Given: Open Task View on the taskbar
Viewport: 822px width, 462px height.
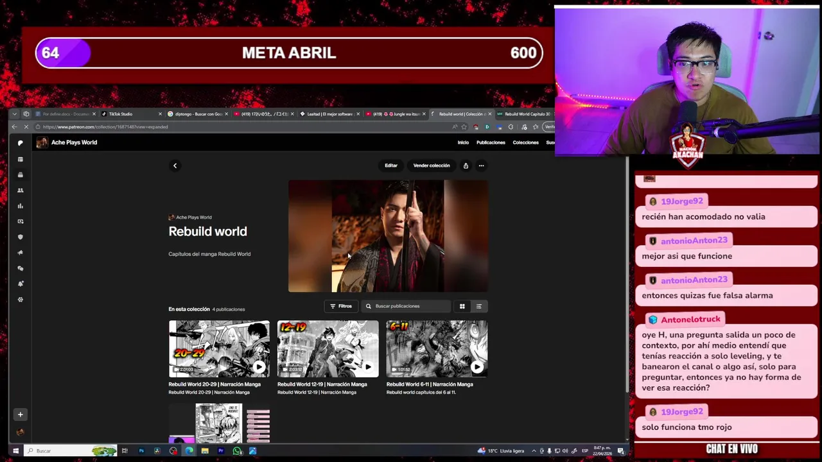Looking at the screenshot, I should click(125, 451).
